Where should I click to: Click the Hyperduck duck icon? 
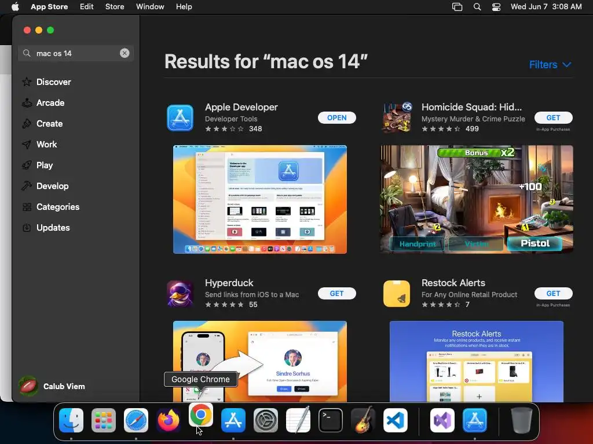(180, 294)
